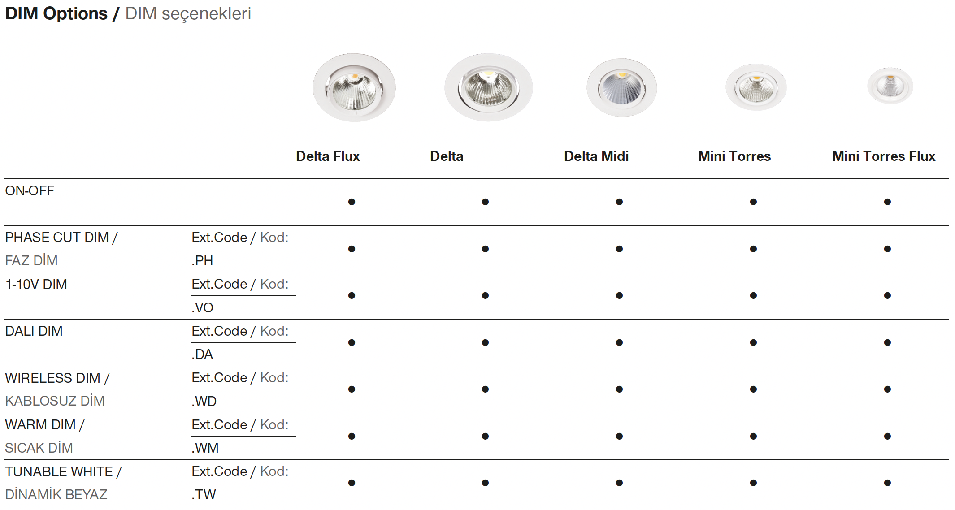Click the DALI DIM dot for Mini Torres
The width and height of the screenshot is (955, 510).
[x=753, y=342]
